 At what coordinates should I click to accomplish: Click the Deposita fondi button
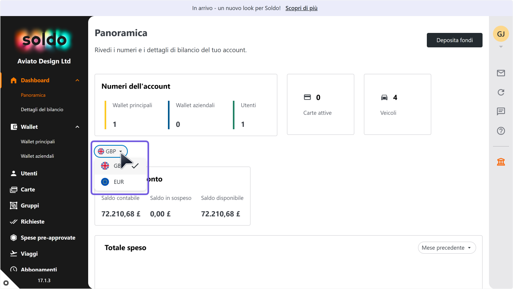454,40
